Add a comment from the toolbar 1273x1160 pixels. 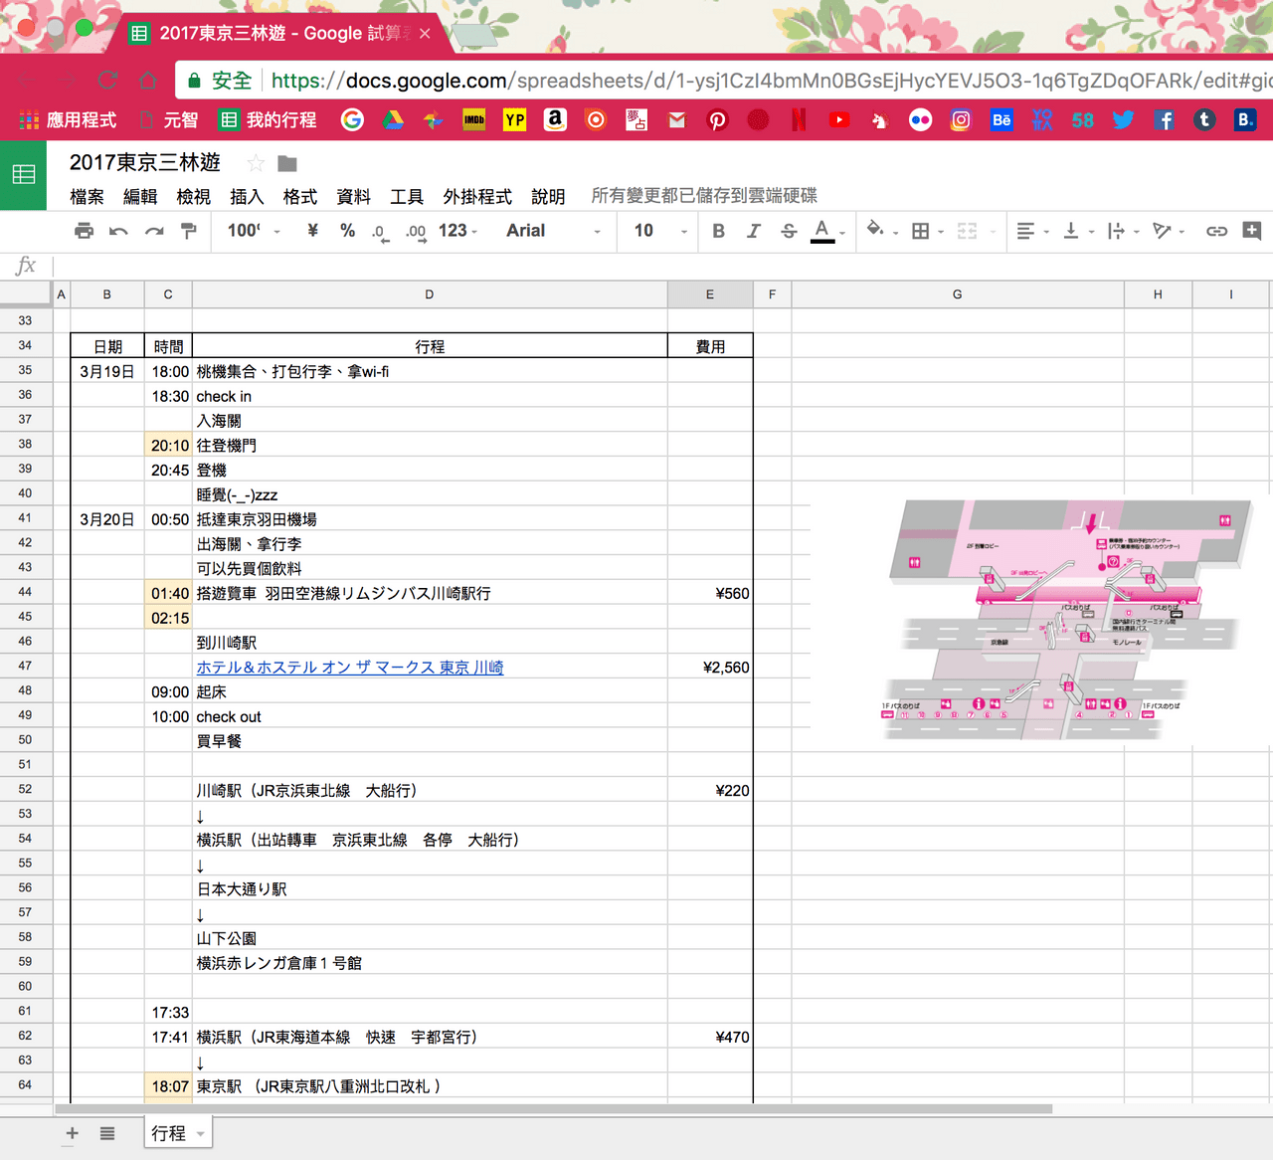[1252, 231]
